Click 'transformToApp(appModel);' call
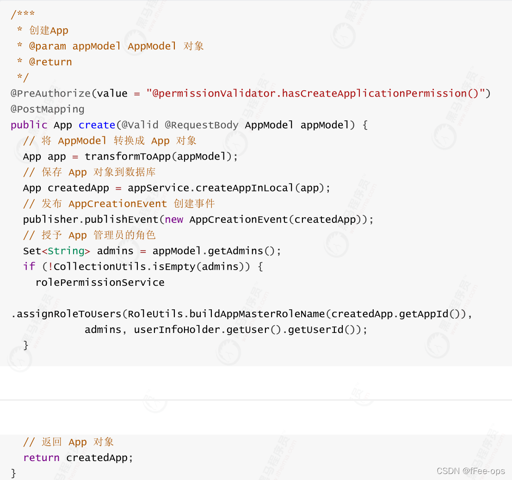 (x=161, y=156)
